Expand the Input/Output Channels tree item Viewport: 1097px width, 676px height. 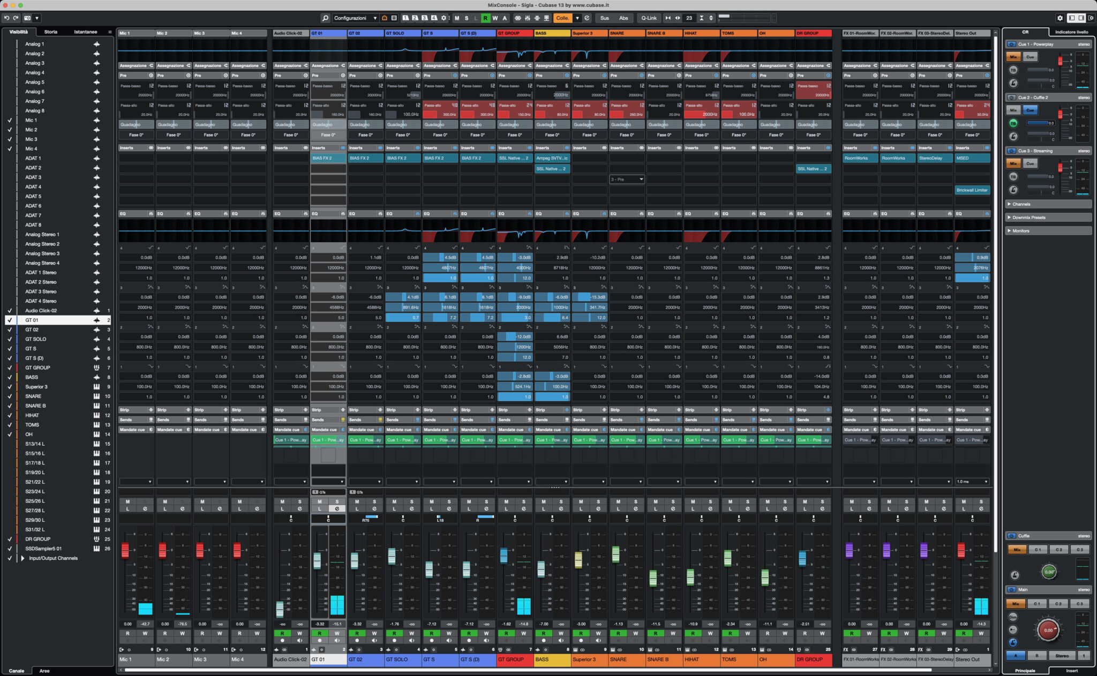(23, 558)
